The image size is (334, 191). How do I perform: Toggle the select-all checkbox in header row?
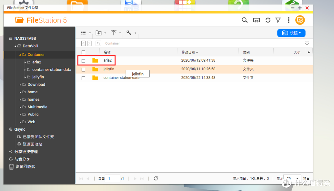[x=83, y=52]
